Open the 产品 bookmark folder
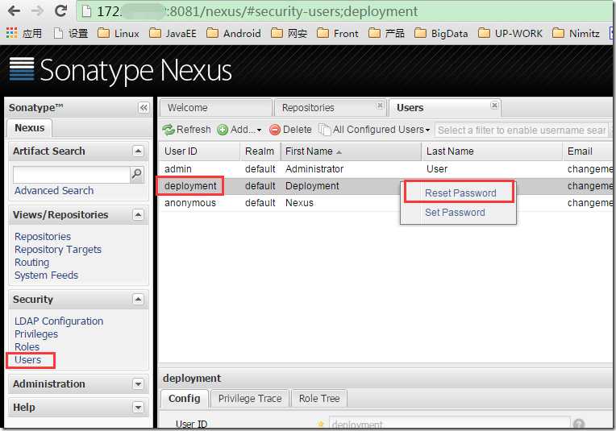 point(386,33)
